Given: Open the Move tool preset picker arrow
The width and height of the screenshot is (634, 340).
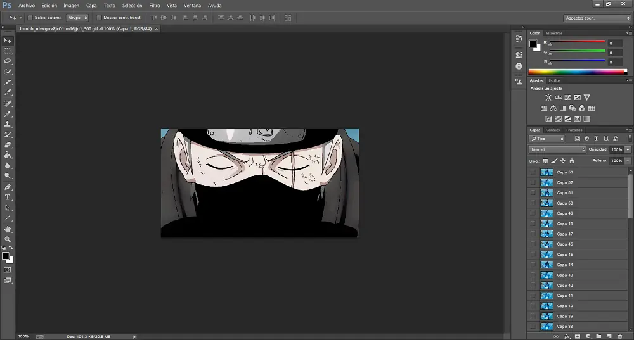Looking at the screenshot, I should (21, 18).
